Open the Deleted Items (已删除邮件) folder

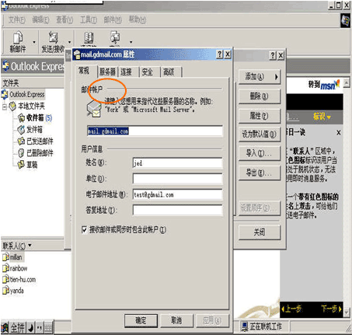click(35, 153)
